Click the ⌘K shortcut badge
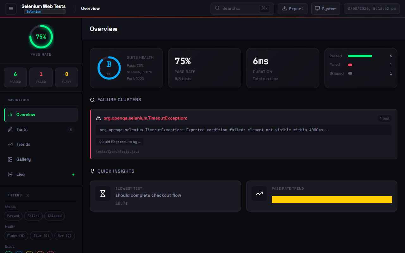The width and height of the screenshot is (405, 253). tap(265, 9)
